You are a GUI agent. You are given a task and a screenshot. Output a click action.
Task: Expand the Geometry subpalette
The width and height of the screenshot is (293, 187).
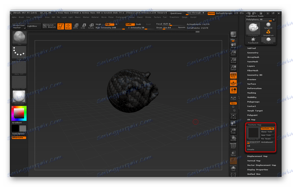253,53
